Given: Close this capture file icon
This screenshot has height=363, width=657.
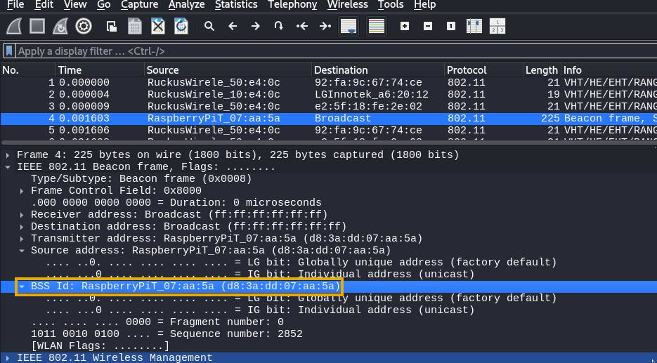Looking at the screenshot, I should tap(158, 27).
